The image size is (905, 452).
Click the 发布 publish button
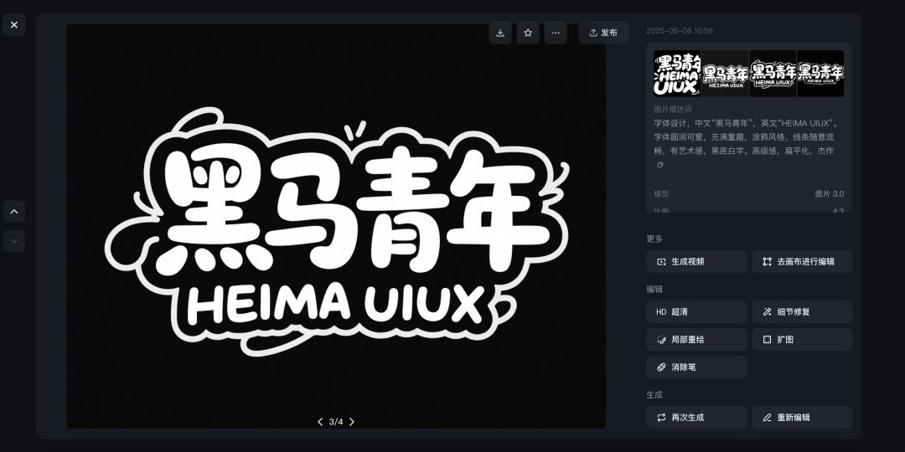click(x=603, y=33)
